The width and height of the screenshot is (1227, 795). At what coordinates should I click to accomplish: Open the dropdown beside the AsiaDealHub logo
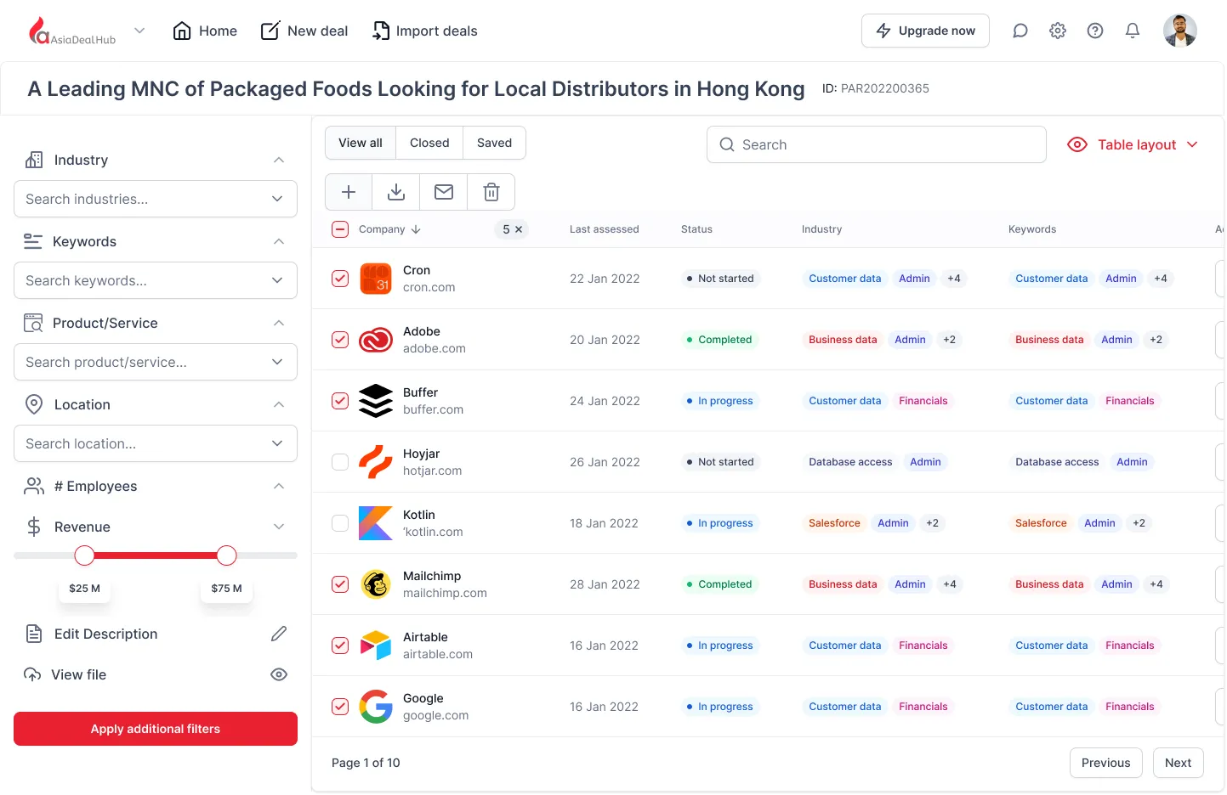tap(139, 31)
